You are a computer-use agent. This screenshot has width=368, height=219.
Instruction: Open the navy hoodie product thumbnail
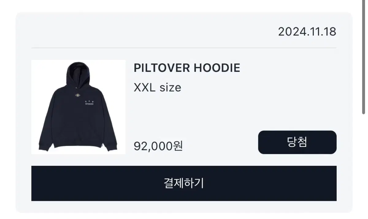[x=79, y=107]
